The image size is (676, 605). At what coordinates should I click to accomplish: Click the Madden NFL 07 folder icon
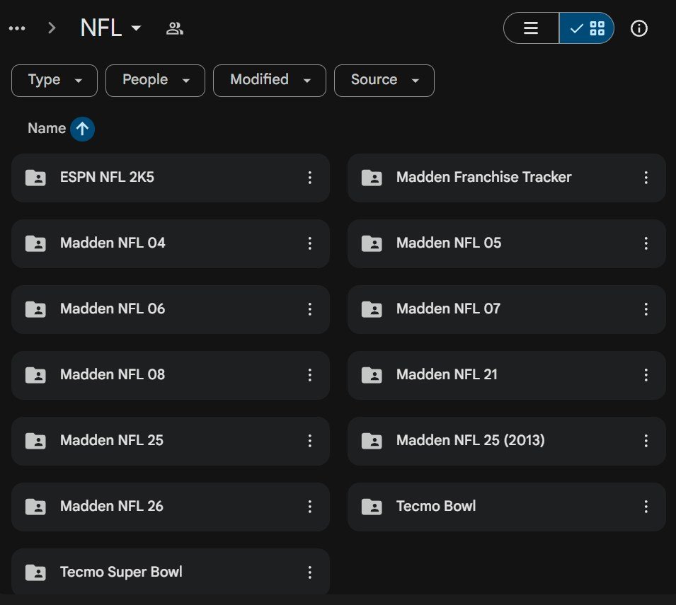click(x=372, y=309)
